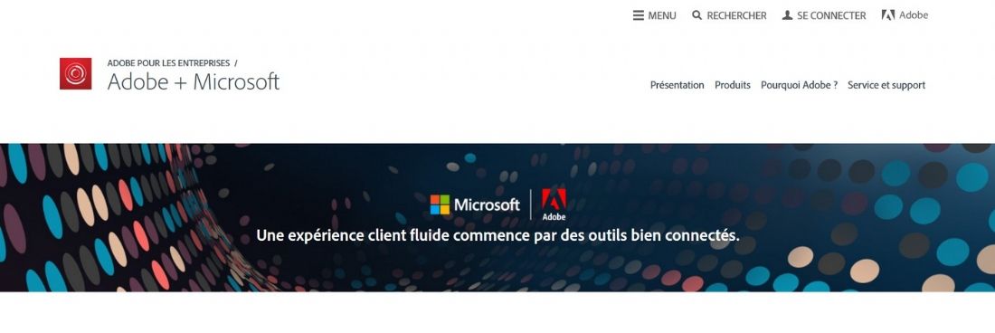Screen dimensions: 995x333
Task: Click the banner headline about expérience client fluide
Action: coord(497,236)
